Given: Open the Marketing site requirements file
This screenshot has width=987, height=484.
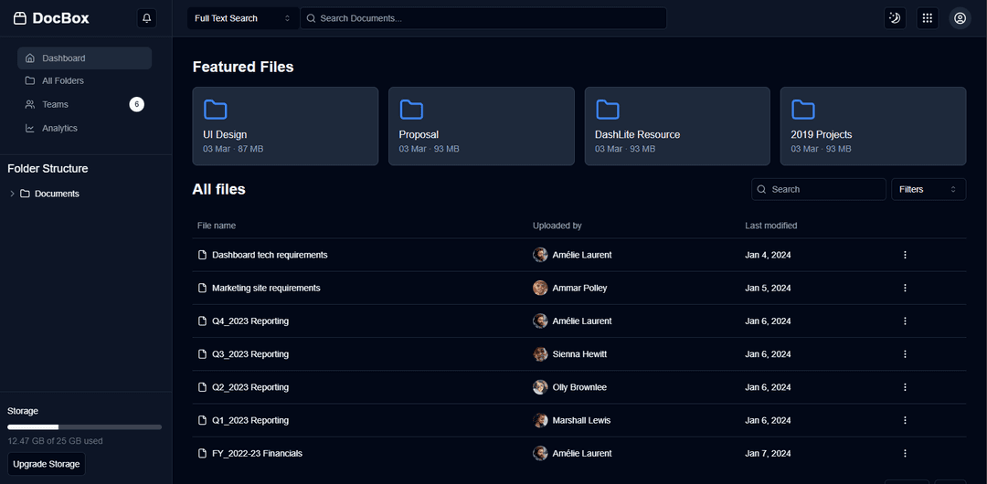Looking at the screenshot, I should pos(266,289).
